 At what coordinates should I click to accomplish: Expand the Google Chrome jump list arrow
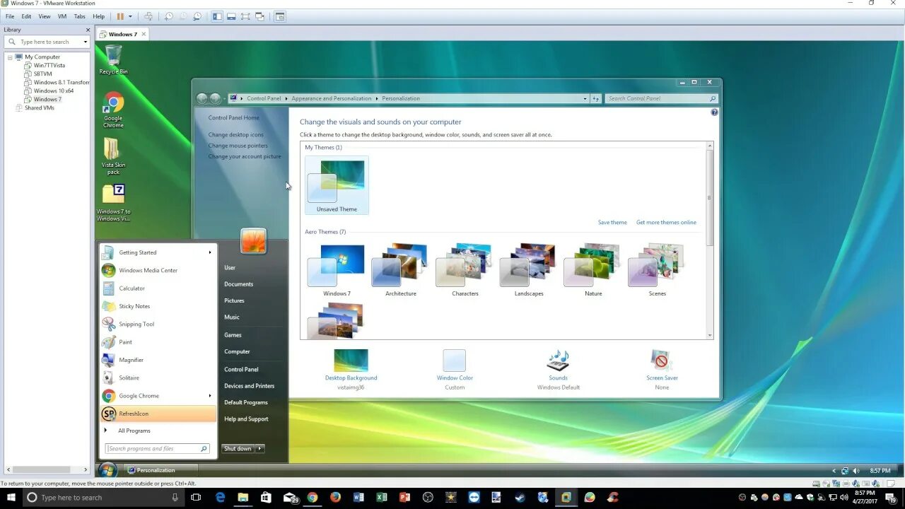(209, 396)
